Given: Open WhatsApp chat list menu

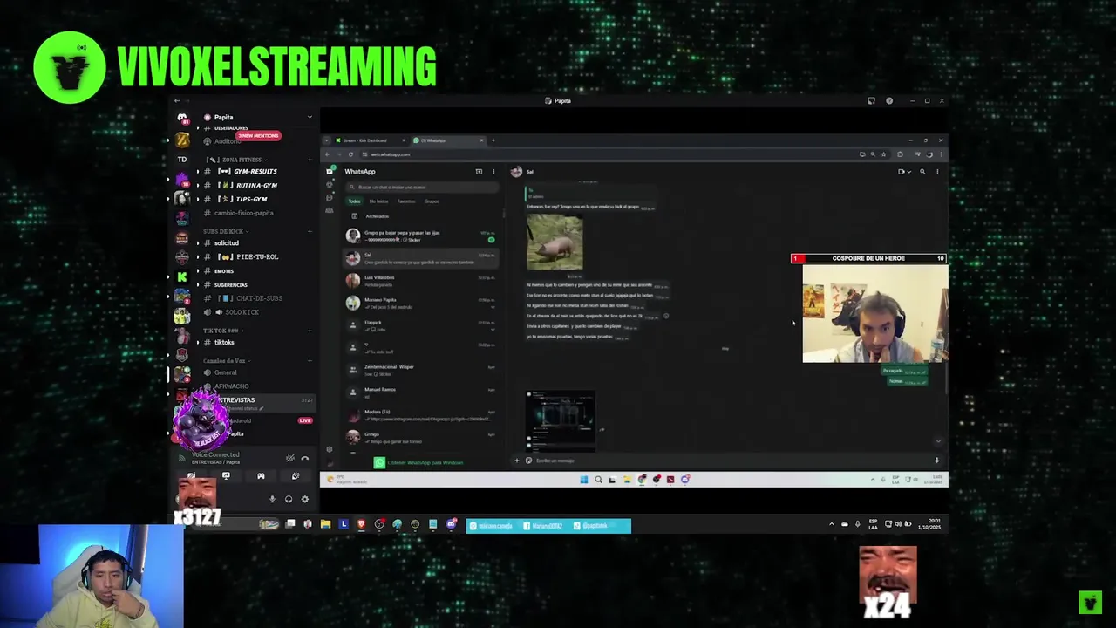Looking at the screenshot, I should click(x=493, y=172).
